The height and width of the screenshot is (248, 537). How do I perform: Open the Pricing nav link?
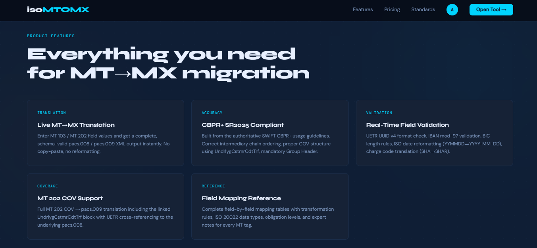point(392,10)
